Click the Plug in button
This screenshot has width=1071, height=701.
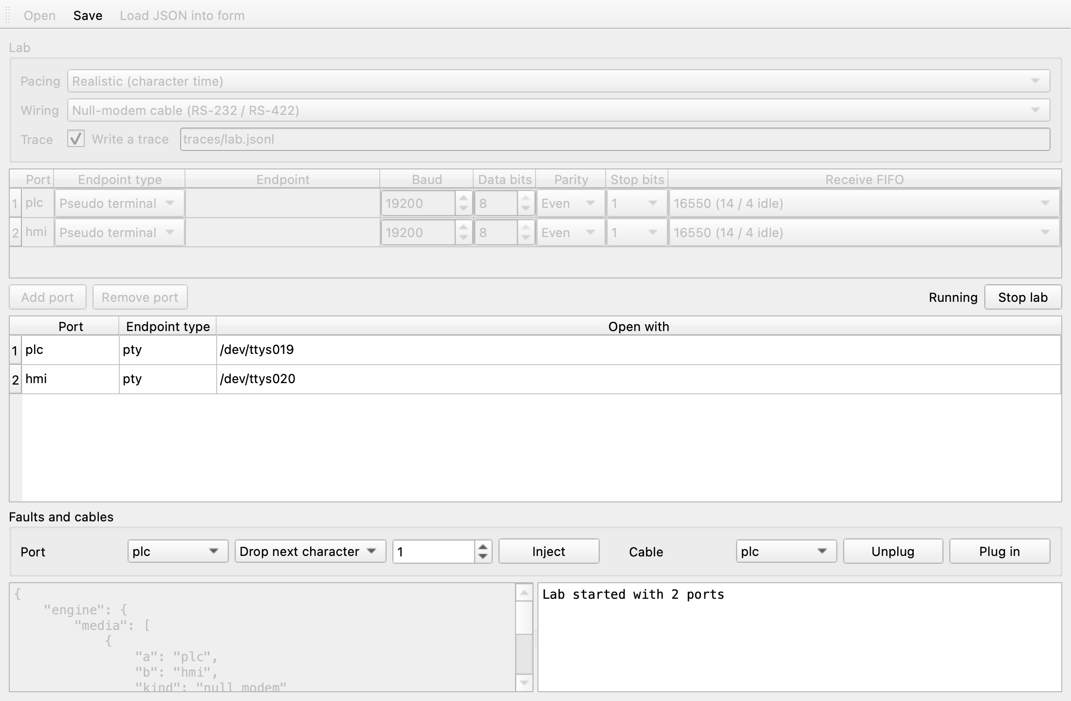click(x=999, y=551)
